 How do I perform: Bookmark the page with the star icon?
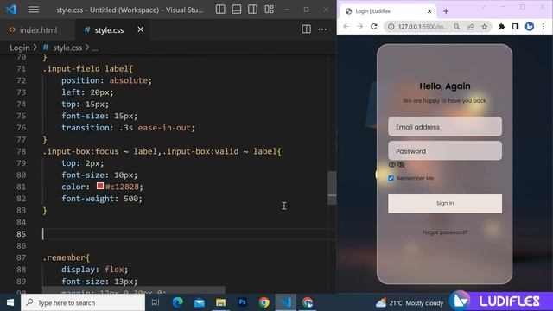(484, 27)
